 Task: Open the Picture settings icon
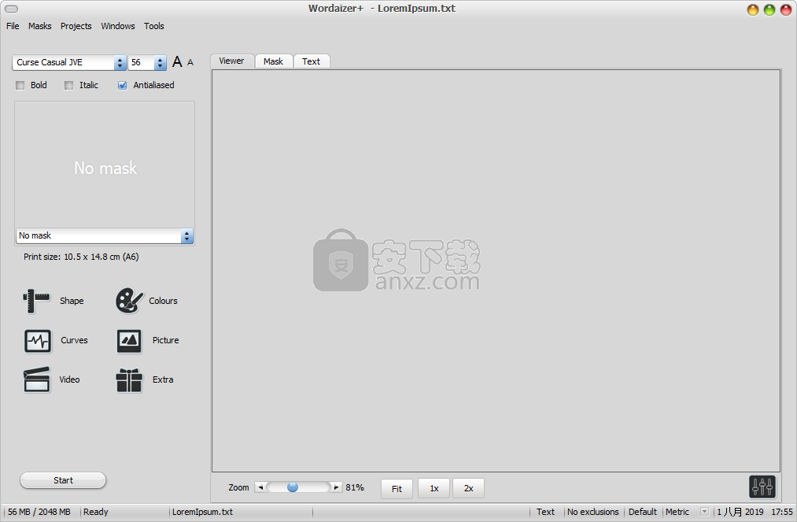pos(129,340)
